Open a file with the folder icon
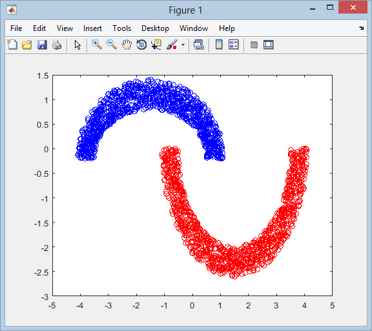The width and height of the screenshot is (372, 331). point(27,45)
